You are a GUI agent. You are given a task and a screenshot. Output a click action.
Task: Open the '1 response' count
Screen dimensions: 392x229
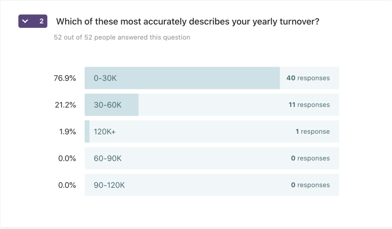point(312,132)
